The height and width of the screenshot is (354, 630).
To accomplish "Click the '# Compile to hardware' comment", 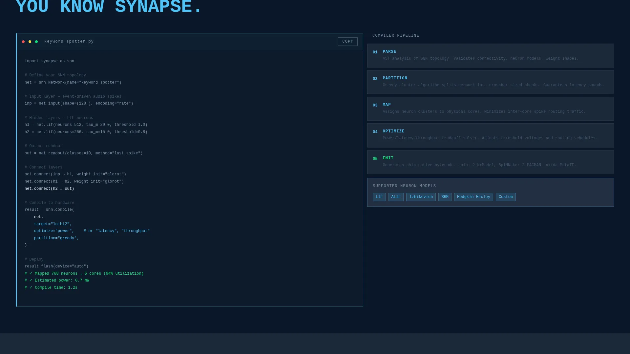I will [49, 203].
